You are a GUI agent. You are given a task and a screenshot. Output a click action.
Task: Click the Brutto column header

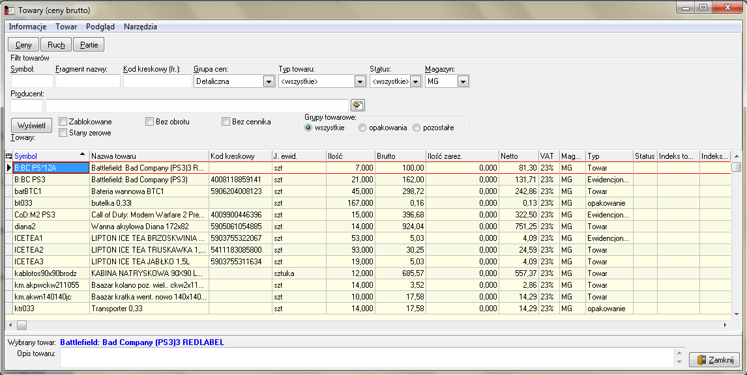pyautogui.click(x=401, y=156)
